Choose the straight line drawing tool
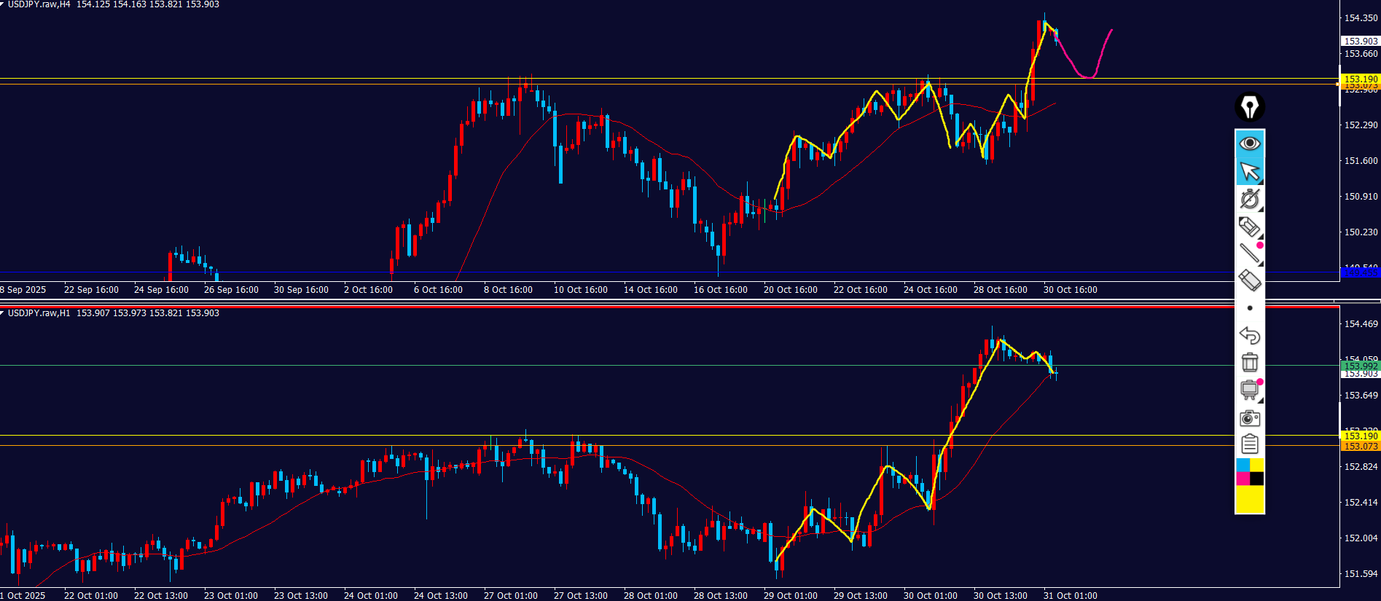Viewport: 1381px width, 601px height. 1249,254
